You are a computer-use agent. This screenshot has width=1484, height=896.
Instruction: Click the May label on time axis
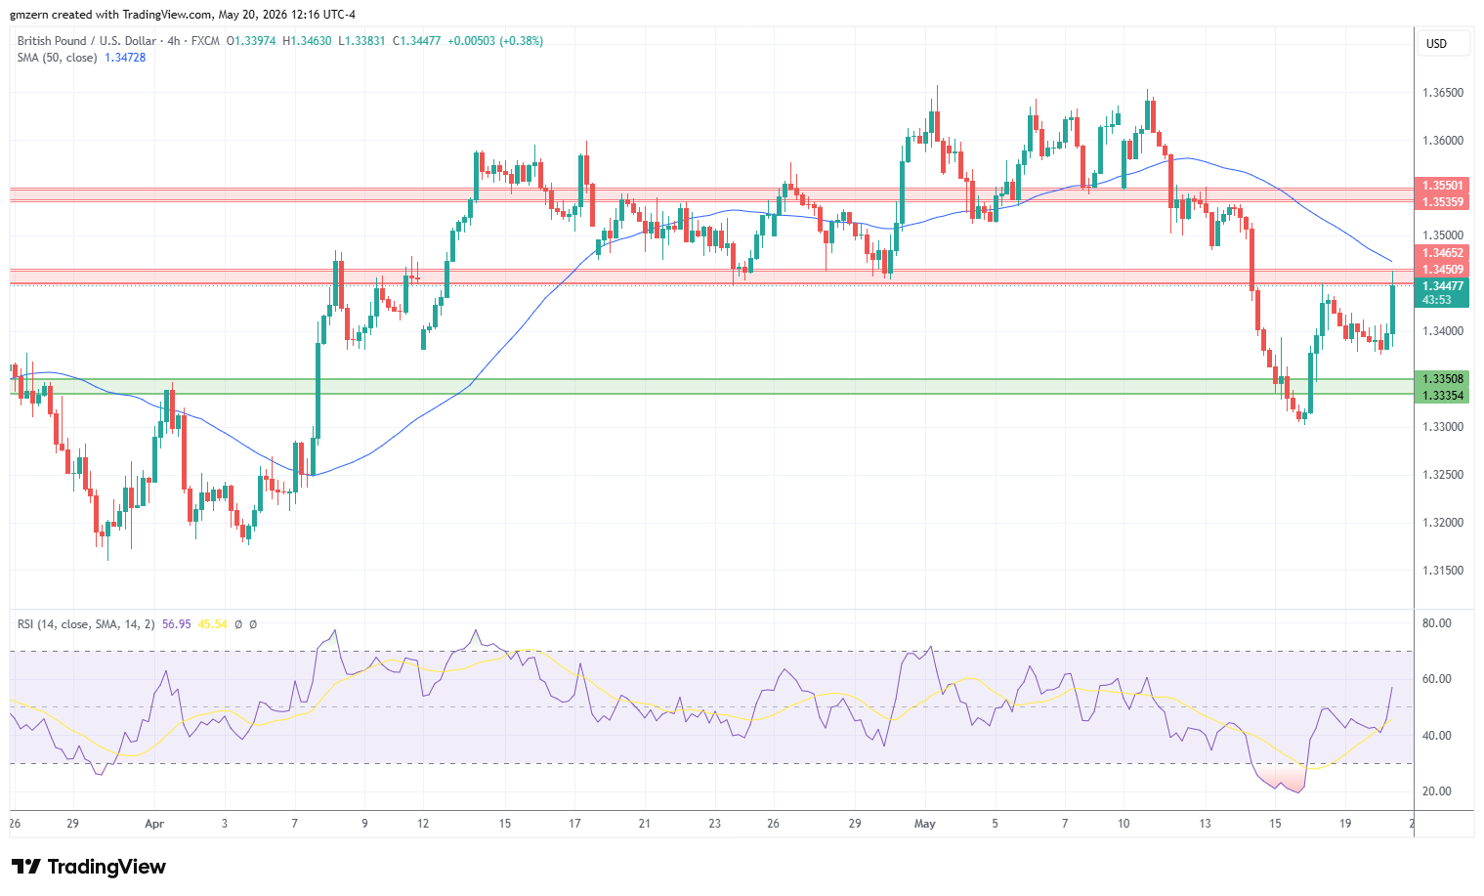pyautogui.click(x=925, y=824)
